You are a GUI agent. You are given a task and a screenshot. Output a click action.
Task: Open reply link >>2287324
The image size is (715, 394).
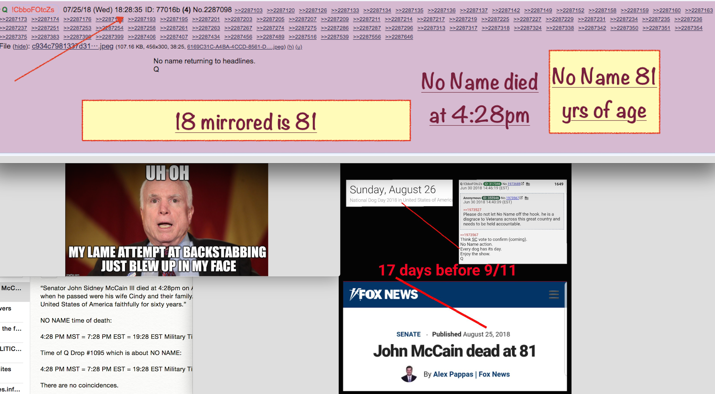pos(527,28)
